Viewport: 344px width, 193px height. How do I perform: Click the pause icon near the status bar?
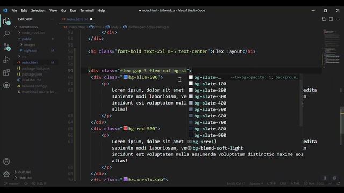[x=325, y=178]
